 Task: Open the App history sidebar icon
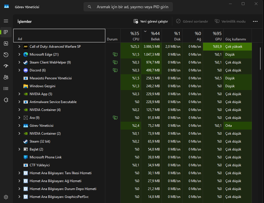click(x=6, y=55)
